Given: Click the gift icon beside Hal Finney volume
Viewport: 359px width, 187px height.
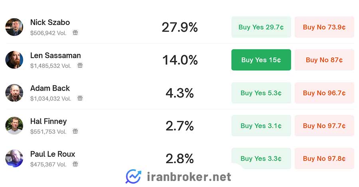Looking at the screenshot, I should coord(75,131).
